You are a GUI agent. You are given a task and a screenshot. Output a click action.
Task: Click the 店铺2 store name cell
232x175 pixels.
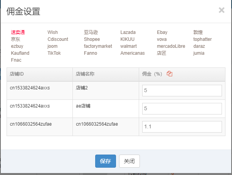[82, 88]
